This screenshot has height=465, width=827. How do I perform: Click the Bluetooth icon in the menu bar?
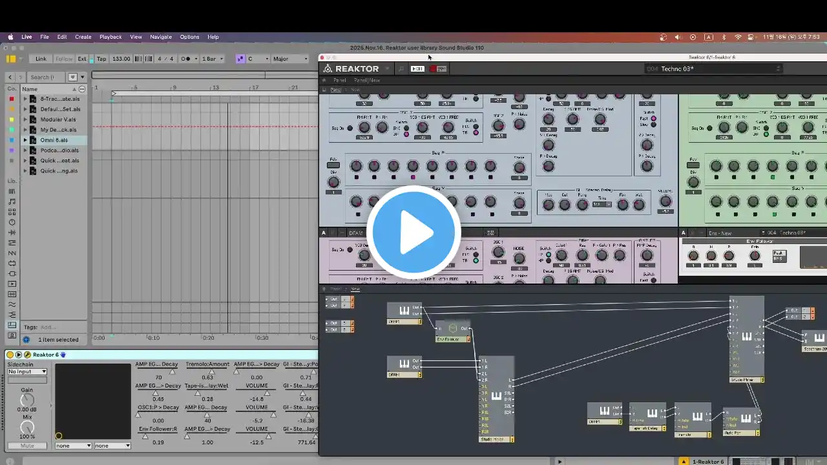724,37
